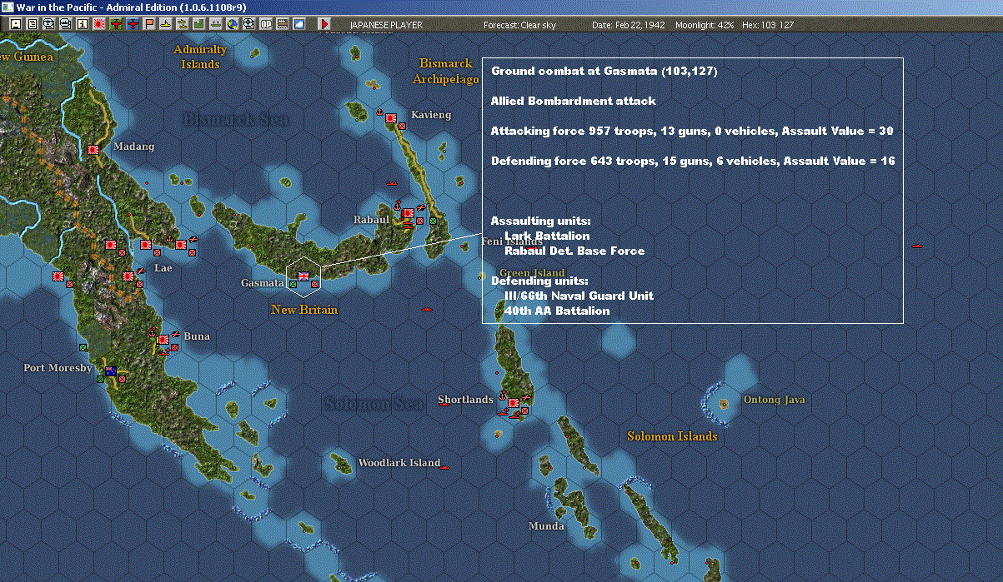Click the globe toolbar icon
Viewport: 1003px width, 582px height.
pyautogui.click(x=232, y=24)
